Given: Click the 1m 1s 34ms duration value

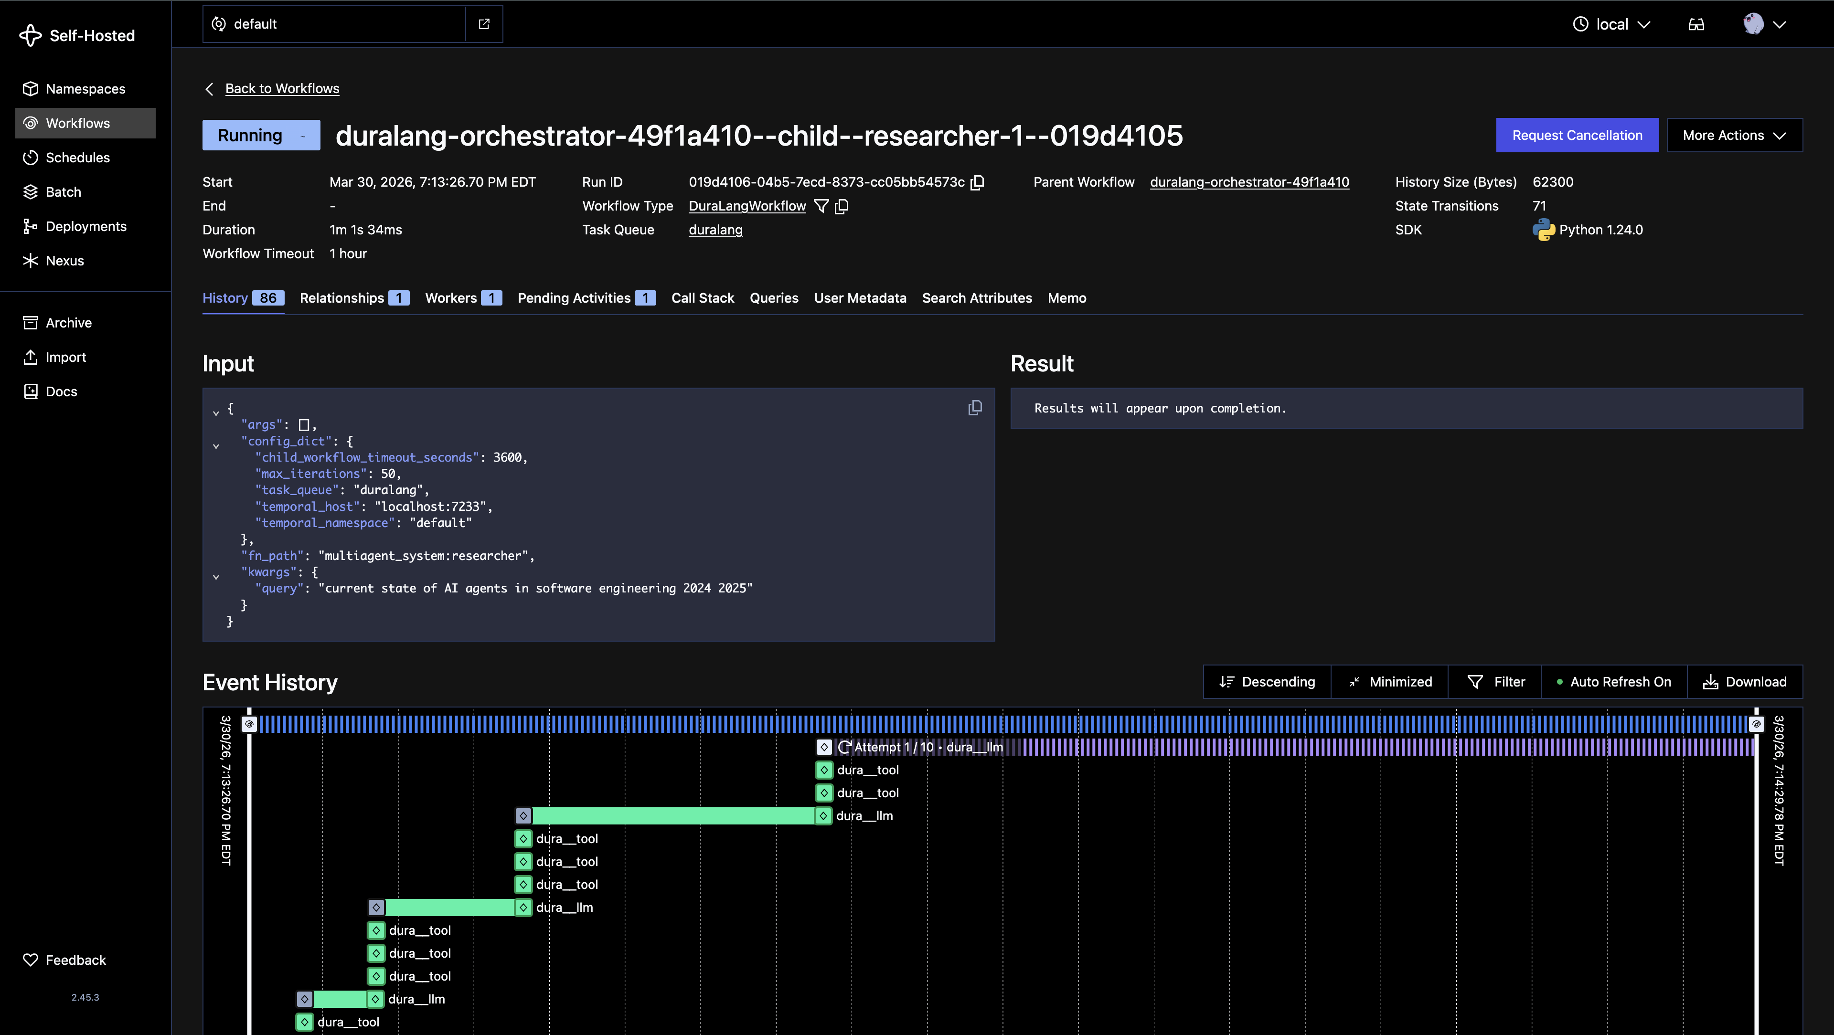Looking at the screenshot, I should (x=365, y=230).
